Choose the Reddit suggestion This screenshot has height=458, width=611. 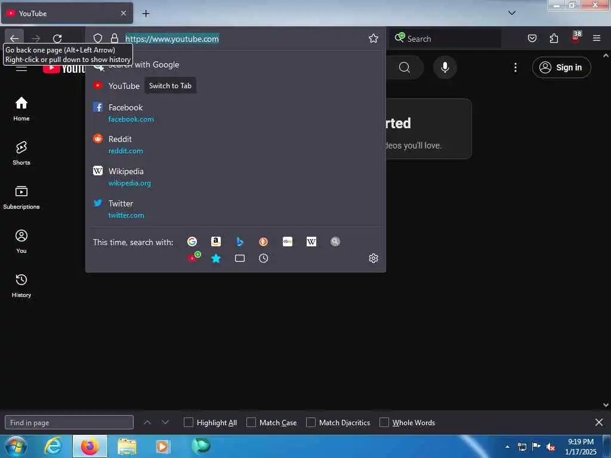pyautogui.click(x=235, y=144)
